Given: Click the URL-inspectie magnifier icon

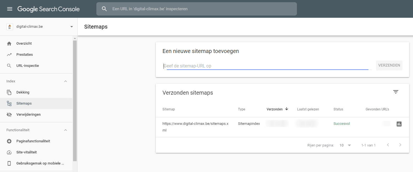Looking at the screenshot, I should 9,66.
